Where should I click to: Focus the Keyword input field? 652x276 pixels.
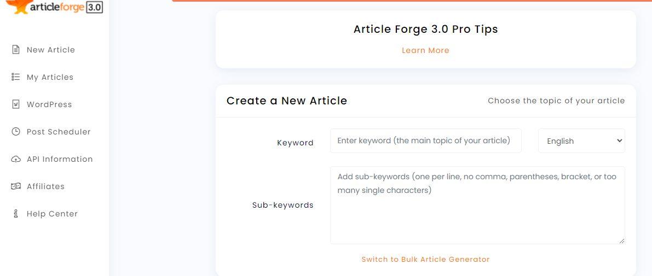(425, 141)
